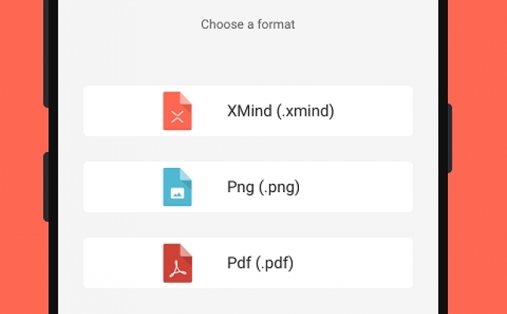Tap the orange XMind file icon

tap(177, 111)
